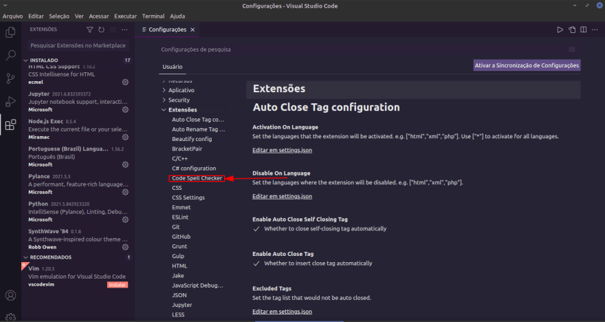Open Pylance extension in installed list
This screenshot has height=322, width=605.
(78, 184)
